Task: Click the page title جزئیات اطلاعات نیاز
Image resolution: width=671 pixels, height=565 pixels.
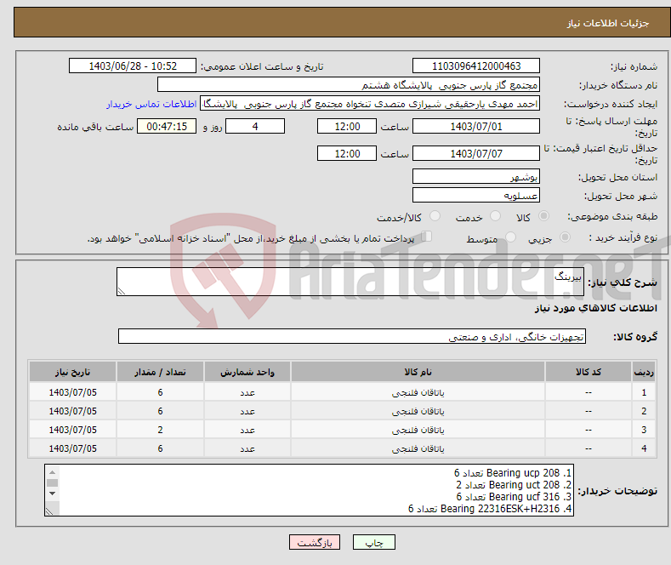Action: [x=608, y=23]
